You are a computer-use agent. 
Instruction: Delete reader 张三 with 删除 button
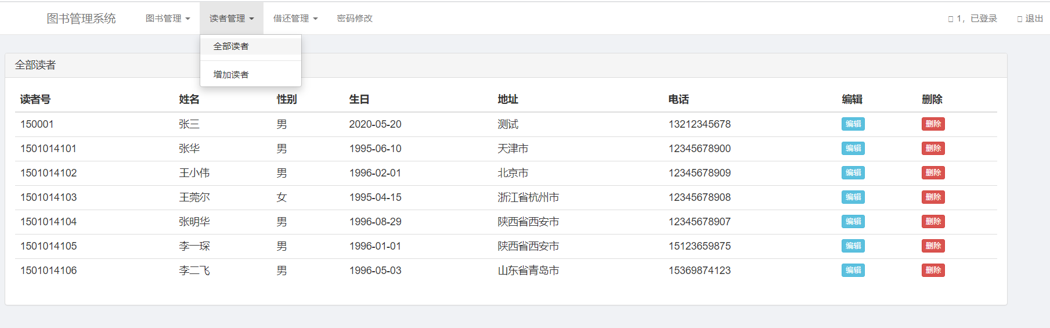click(x=933, y=124)
